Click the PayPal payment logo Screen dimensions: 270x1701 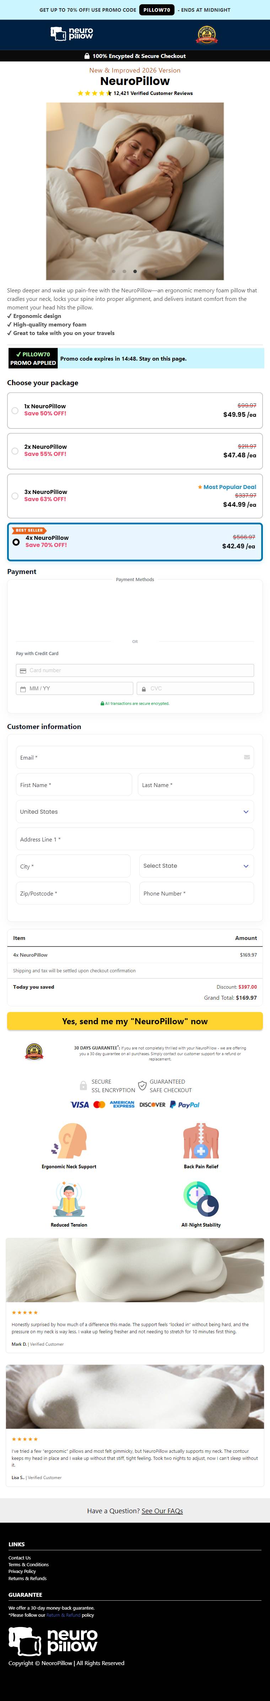185,1104
